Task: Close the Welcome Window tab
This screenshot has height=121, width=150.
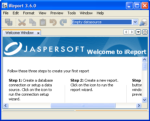Action: (x=38, y=33)
